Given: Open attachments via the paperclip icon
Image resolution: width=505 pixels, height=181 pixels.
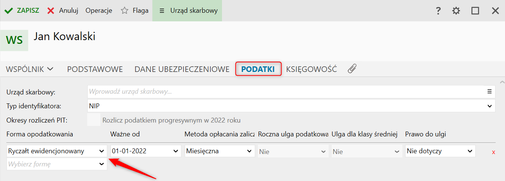Looking at the screenshot, I should pyautogui.click(x=352, y=69).
